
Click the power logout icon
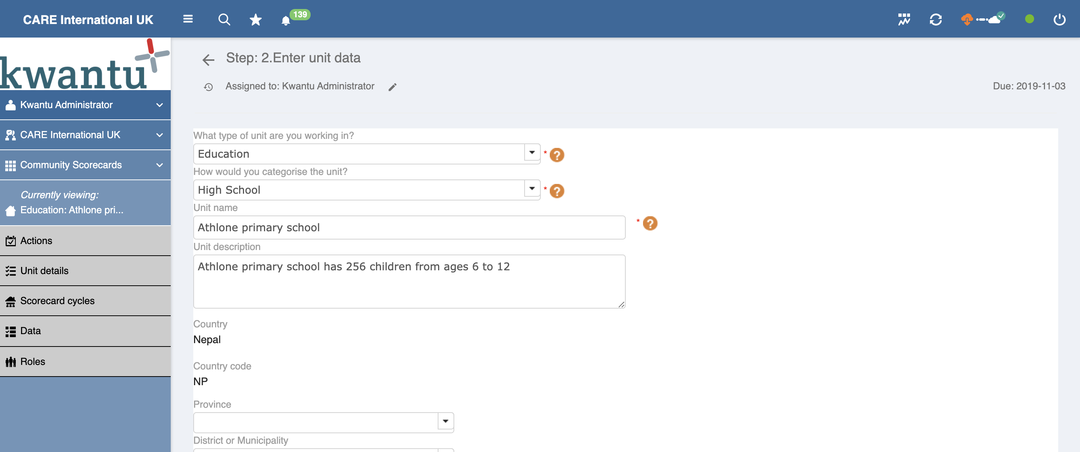click(x=1059, y=20)
